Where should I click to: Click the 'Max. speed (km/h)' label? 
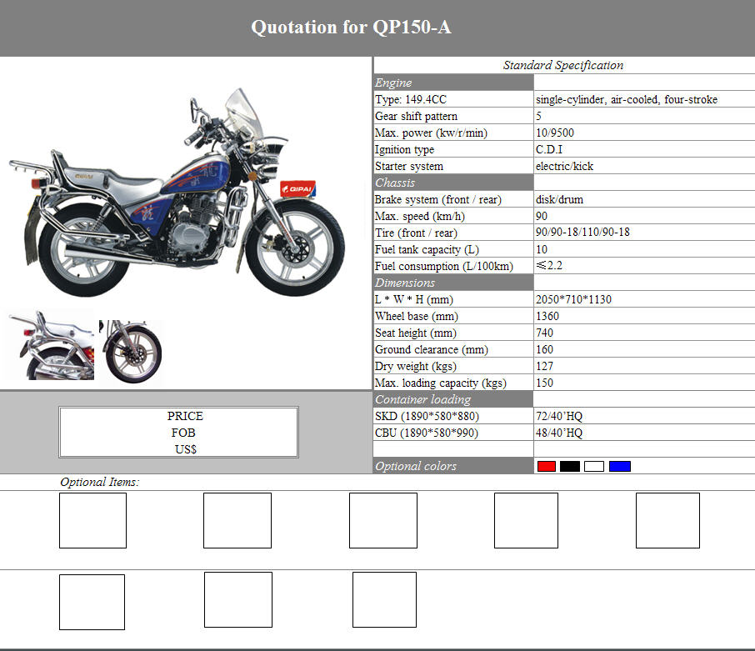[x=420, y=216]
